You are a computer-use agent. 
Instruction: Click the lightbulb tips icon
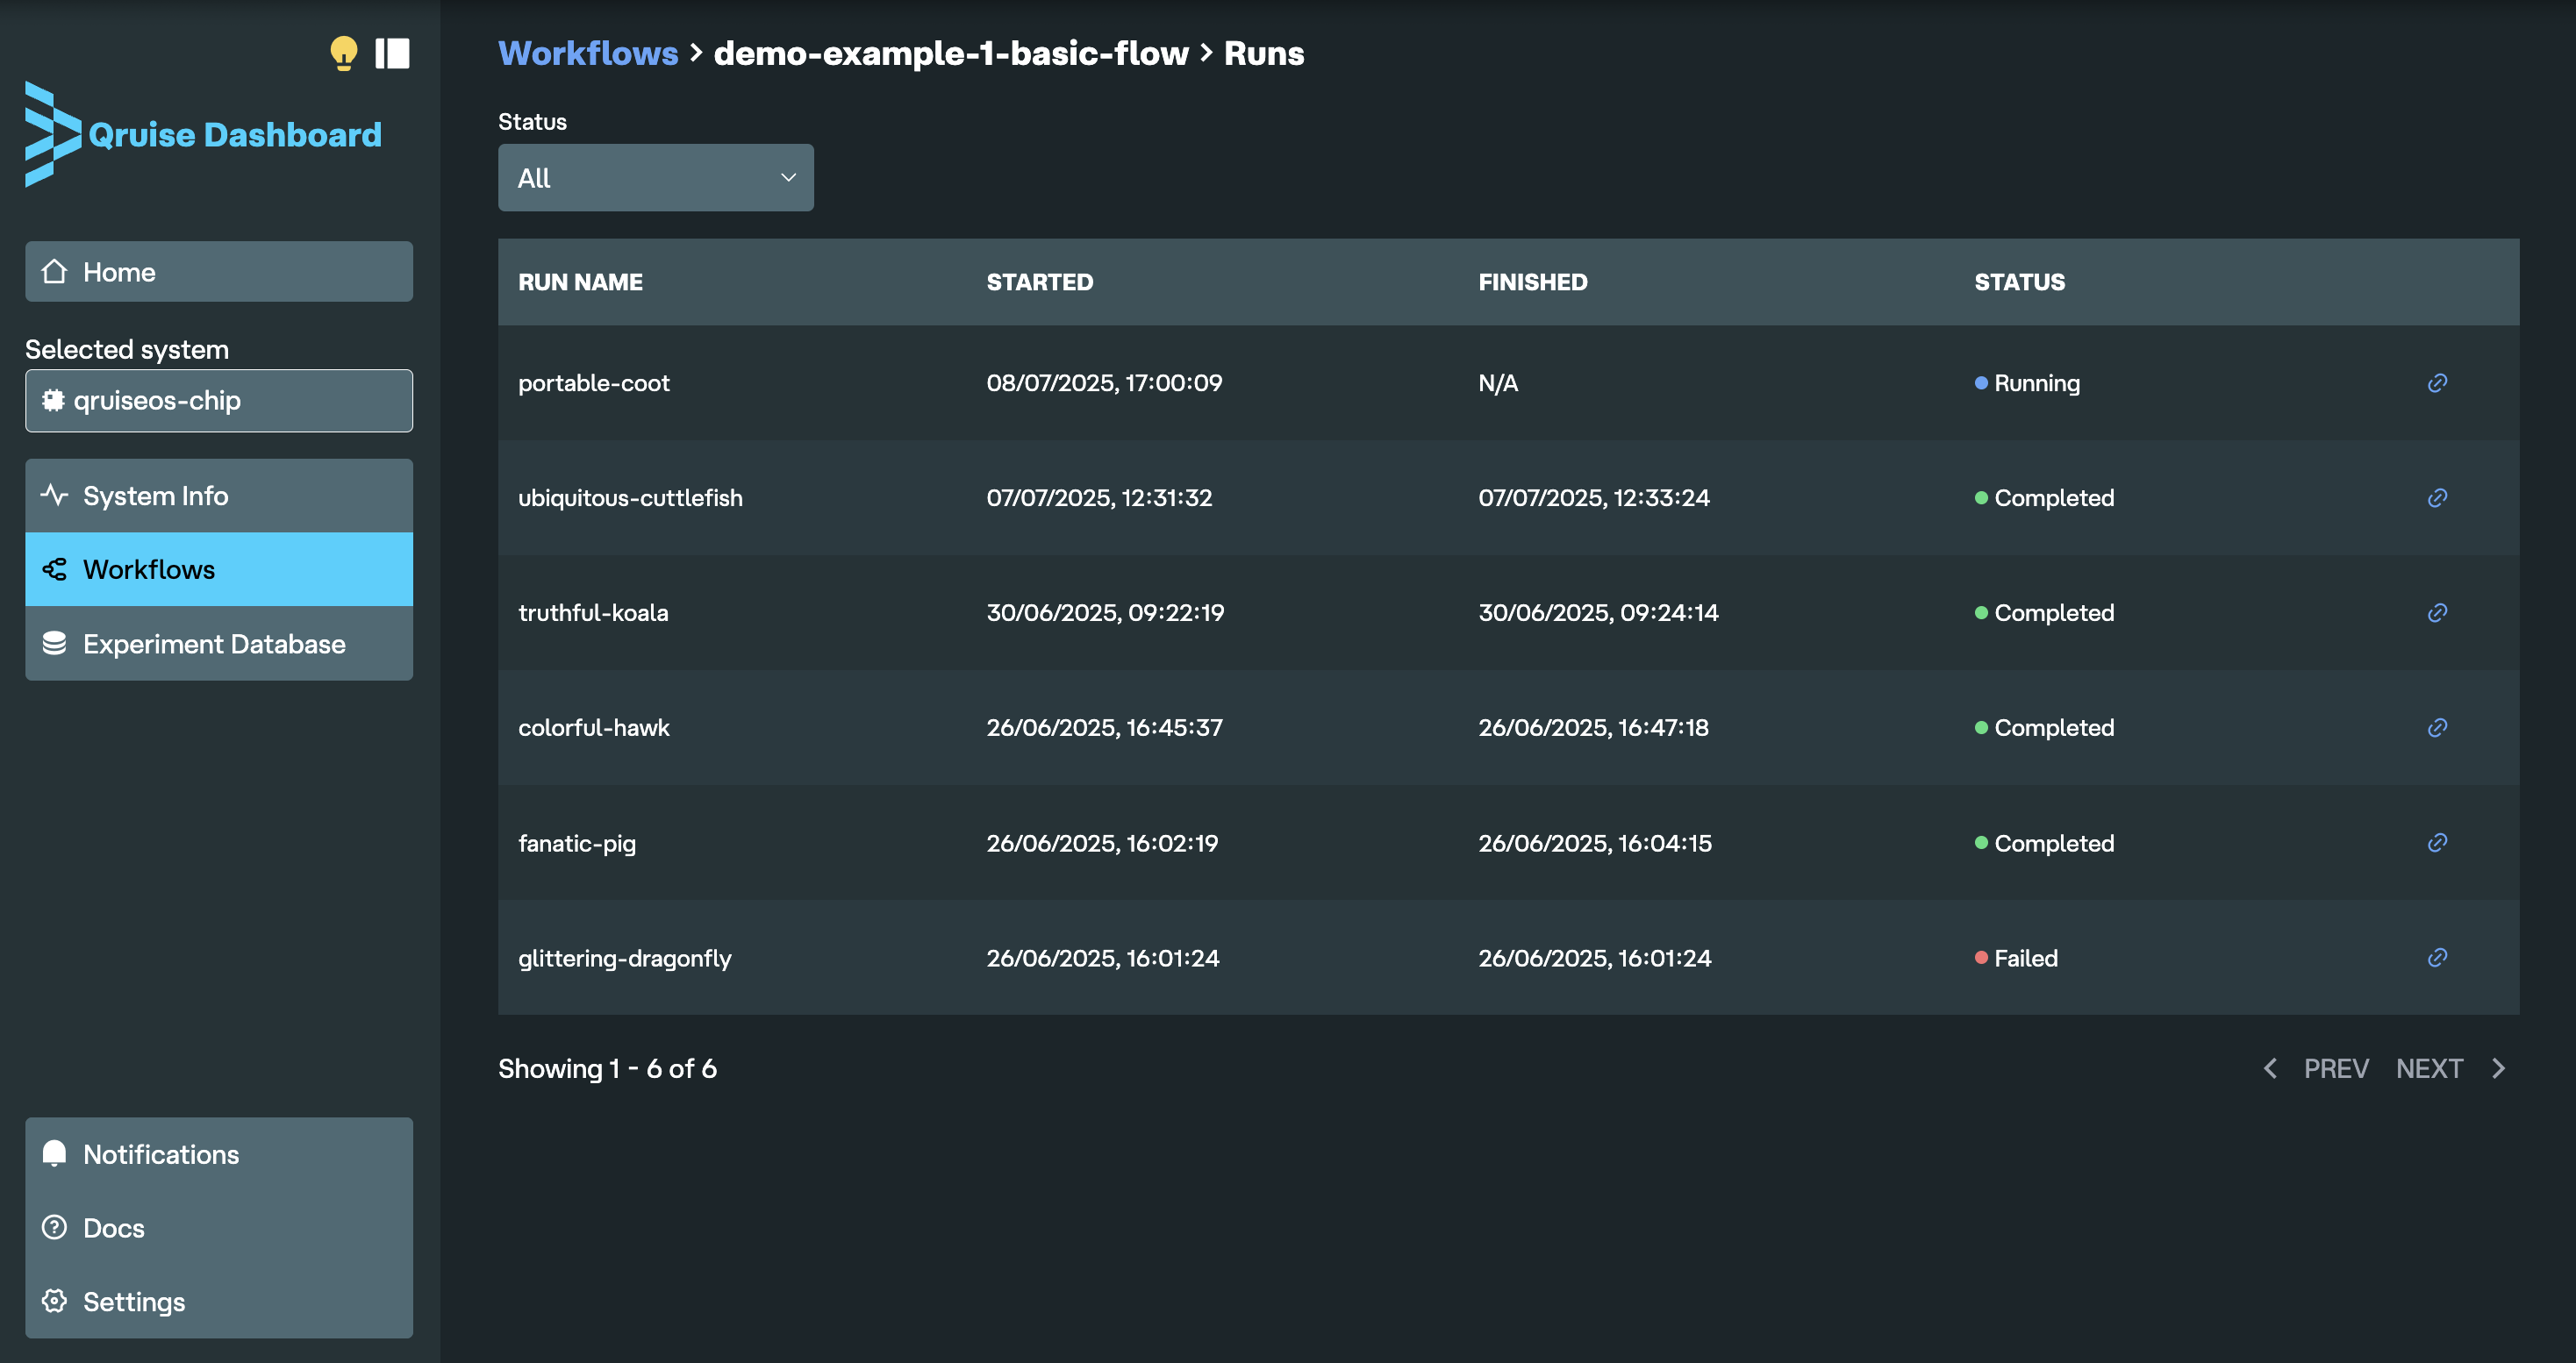pyautogui.click(x=343, y=53)
